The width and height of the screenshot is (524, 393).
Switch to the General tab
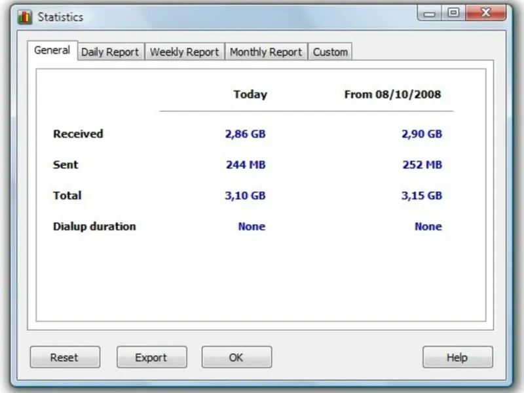[x=52, y=50]
